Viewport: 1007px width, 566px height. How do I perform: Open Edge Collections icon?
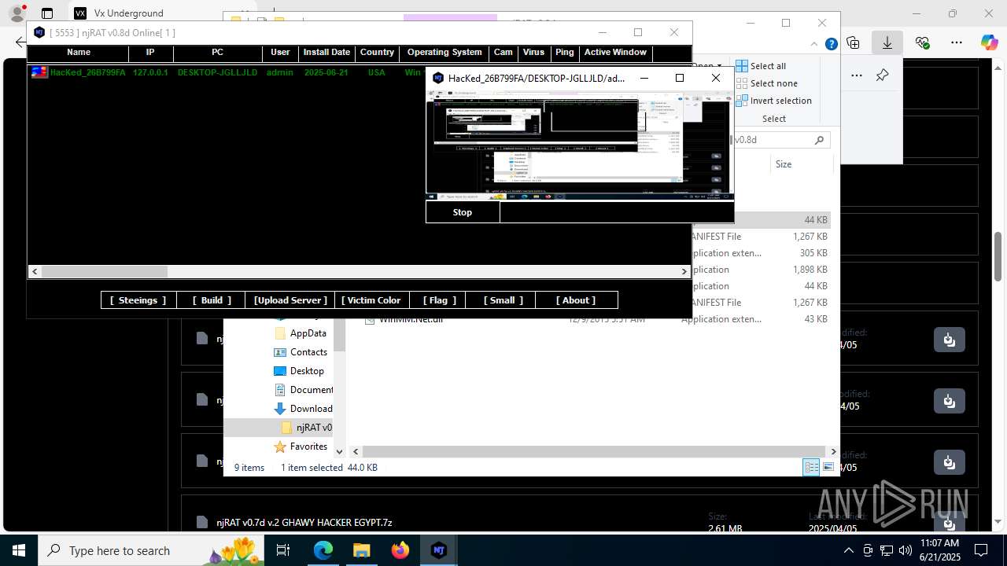pos(854,42)
